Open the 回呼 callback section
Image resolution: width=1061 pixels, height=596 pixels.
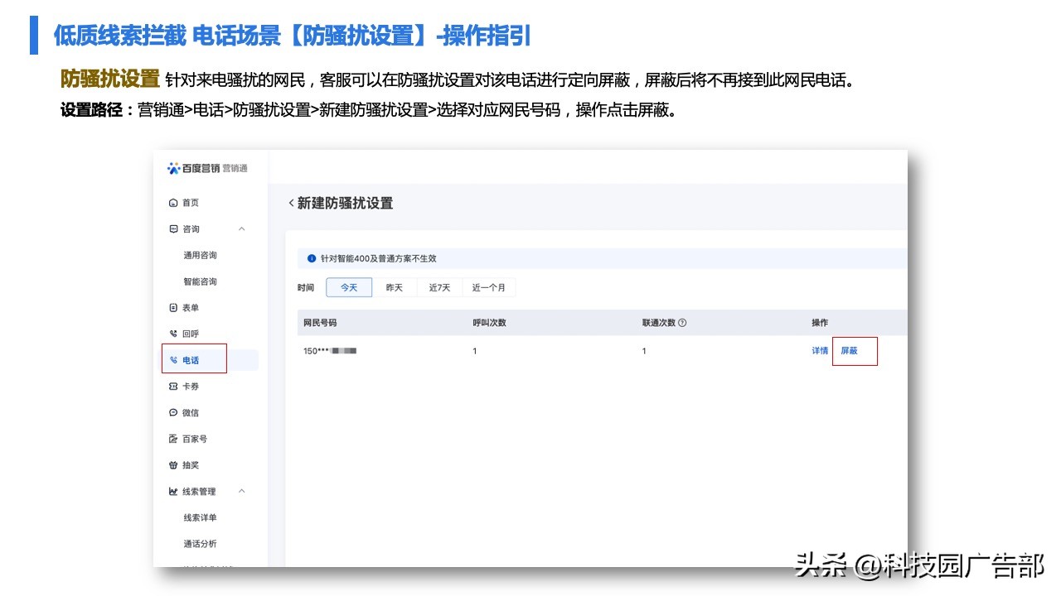click(189, 334)
